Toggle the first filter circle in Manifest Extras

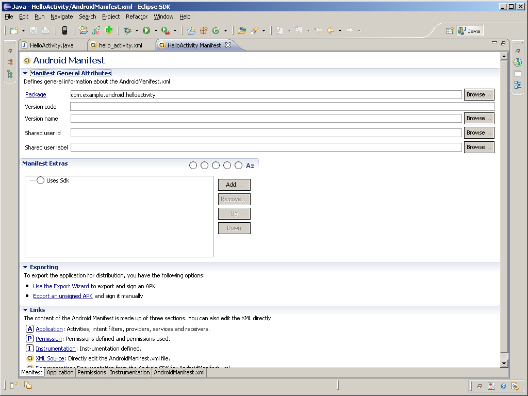click(x=193, y=166)
